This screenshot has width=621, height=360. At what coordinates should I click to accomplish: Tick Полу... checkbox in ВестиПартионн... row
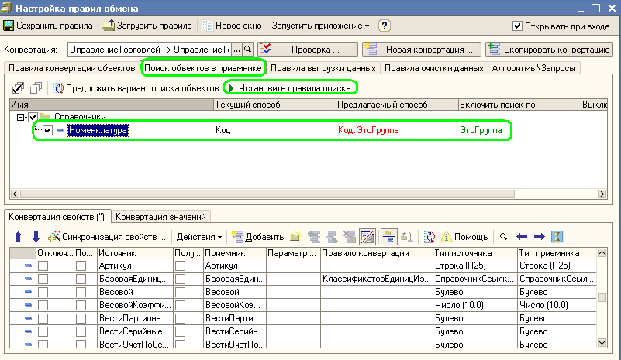(x=180, y=318)
